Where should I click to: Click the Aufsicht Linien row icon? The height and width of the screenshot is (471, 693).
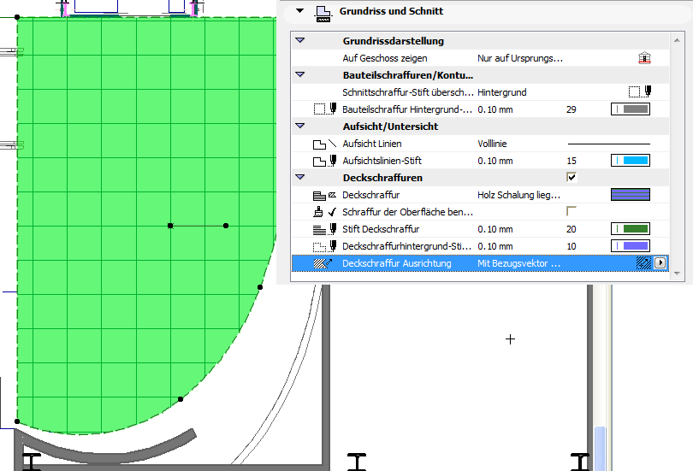323,144
